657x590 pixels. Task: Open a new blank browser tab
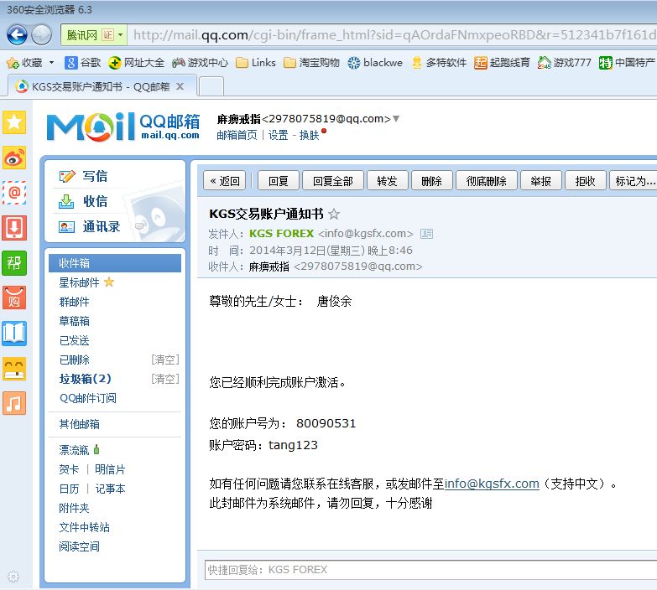(x=211, y=86)
